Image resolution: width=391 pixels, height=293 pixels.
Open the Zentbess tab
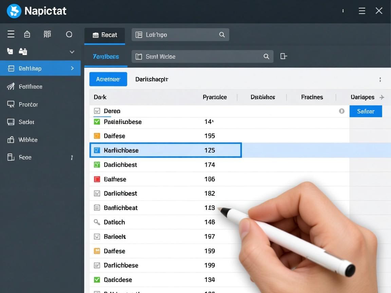pos(106,57)
